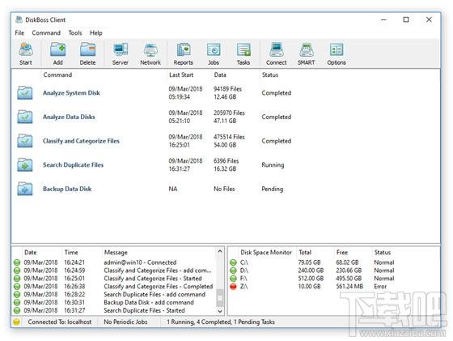This screenshot has height=341, width=453.
Task: Click the log scrollbar thumb
Action: pyautogui.click(x=220, y=298)
